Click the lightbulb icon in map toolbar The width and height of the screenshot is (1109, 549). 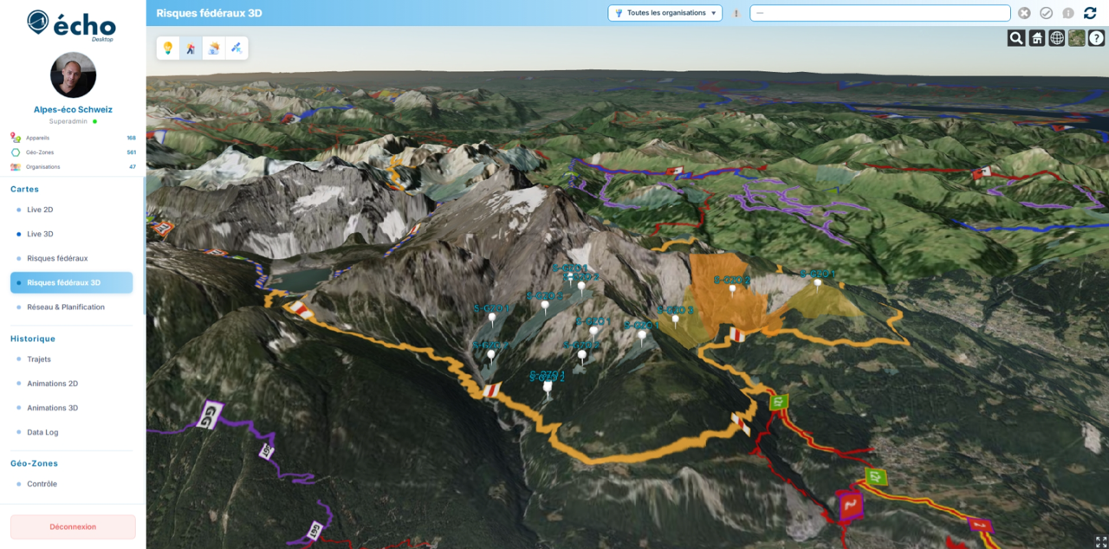point(168,48)
